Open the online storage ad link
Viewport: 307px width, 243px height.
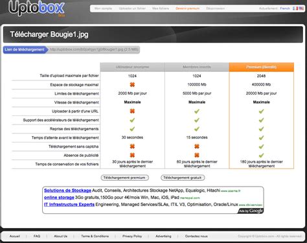[x=59, y=198]
